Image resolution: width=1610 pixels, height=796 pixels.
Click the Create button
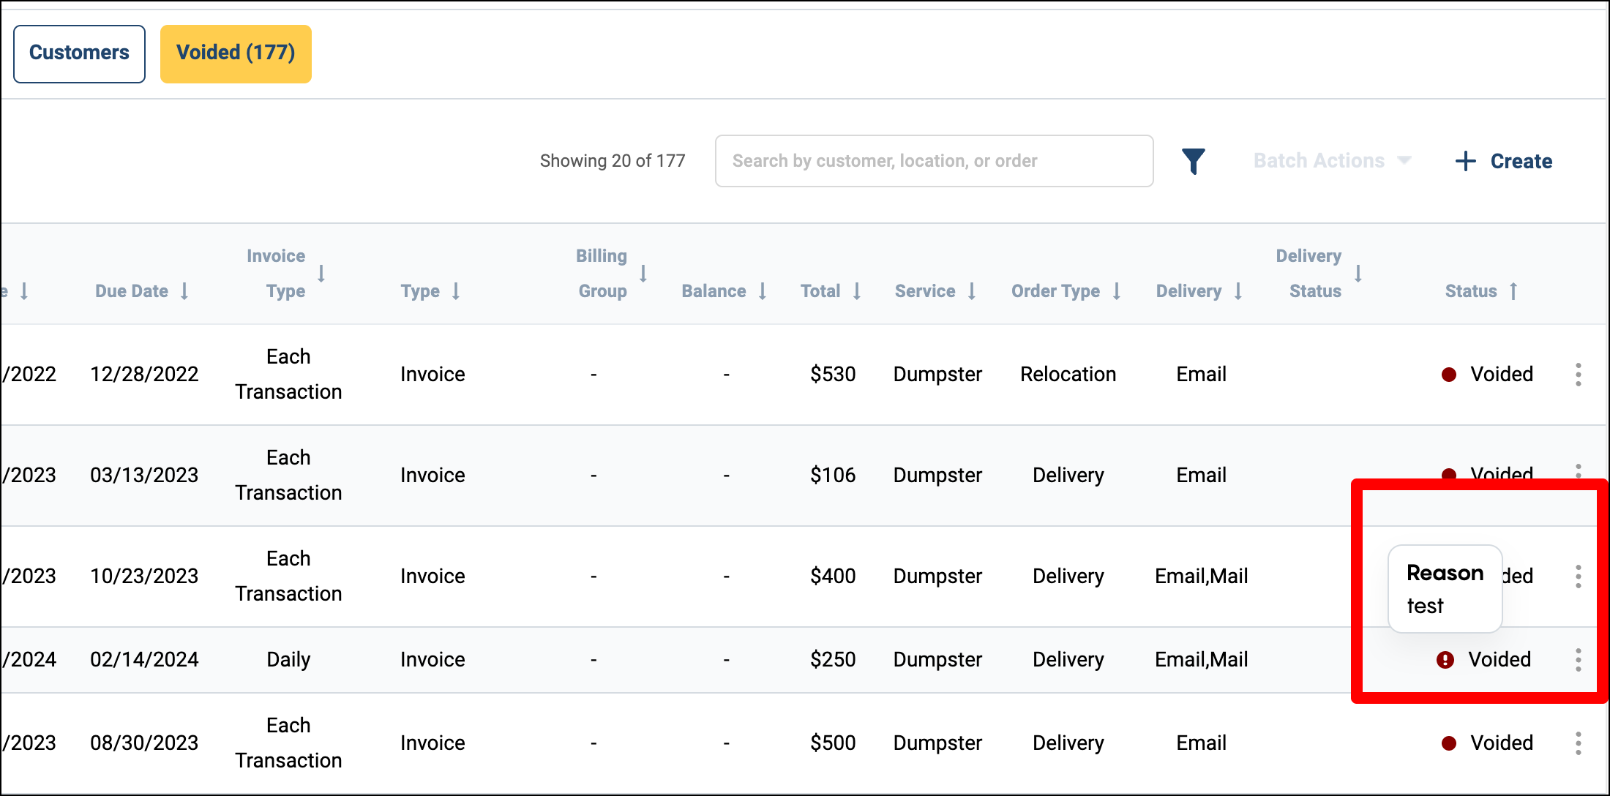point(1520,161)
